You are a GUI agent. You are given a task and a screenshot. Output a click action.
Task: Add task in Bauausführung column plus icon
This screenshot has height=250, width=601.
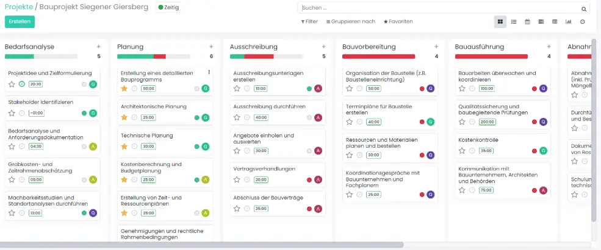[x=549, y=47]
